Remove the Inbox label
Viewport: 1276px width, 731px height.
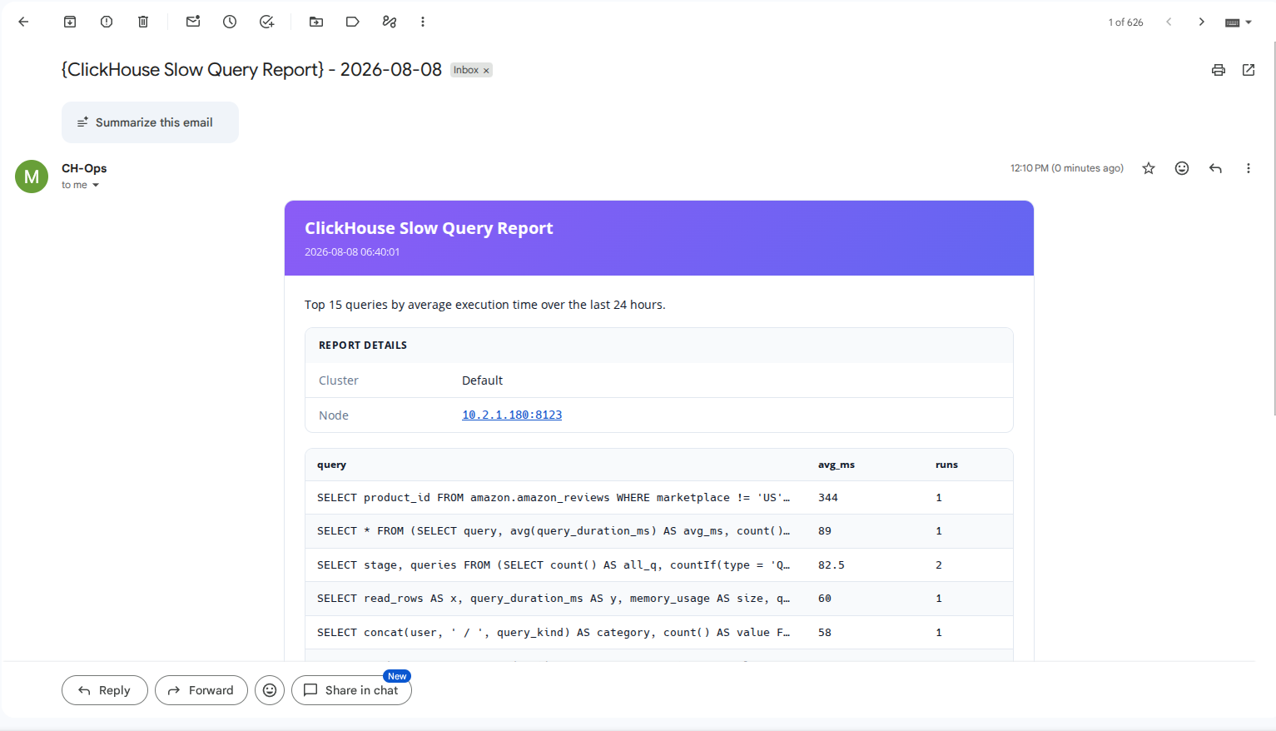(486, 71)
